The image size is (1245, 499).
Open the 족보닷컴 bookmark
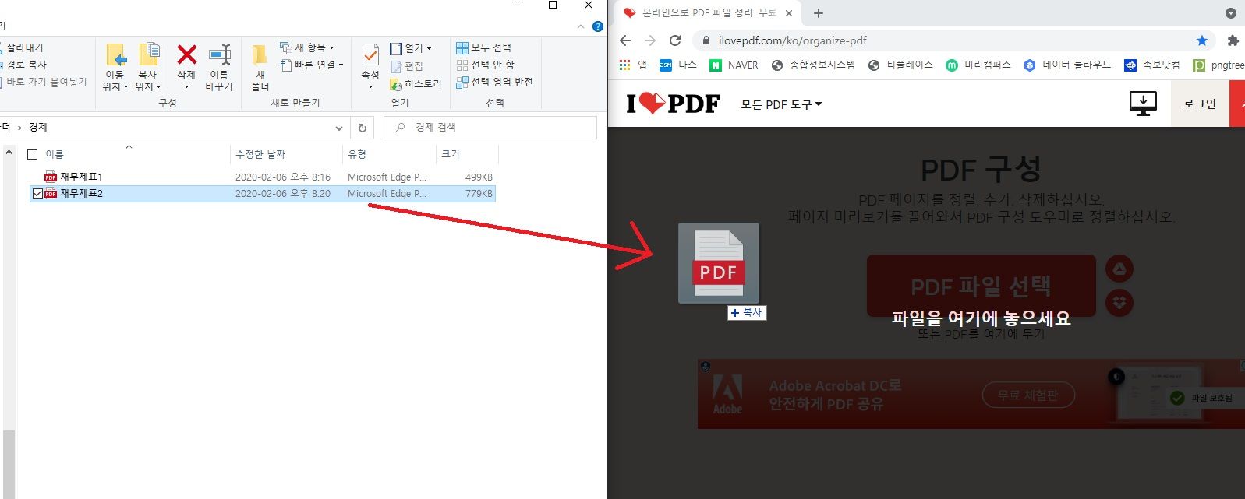tap(1151, 65)
